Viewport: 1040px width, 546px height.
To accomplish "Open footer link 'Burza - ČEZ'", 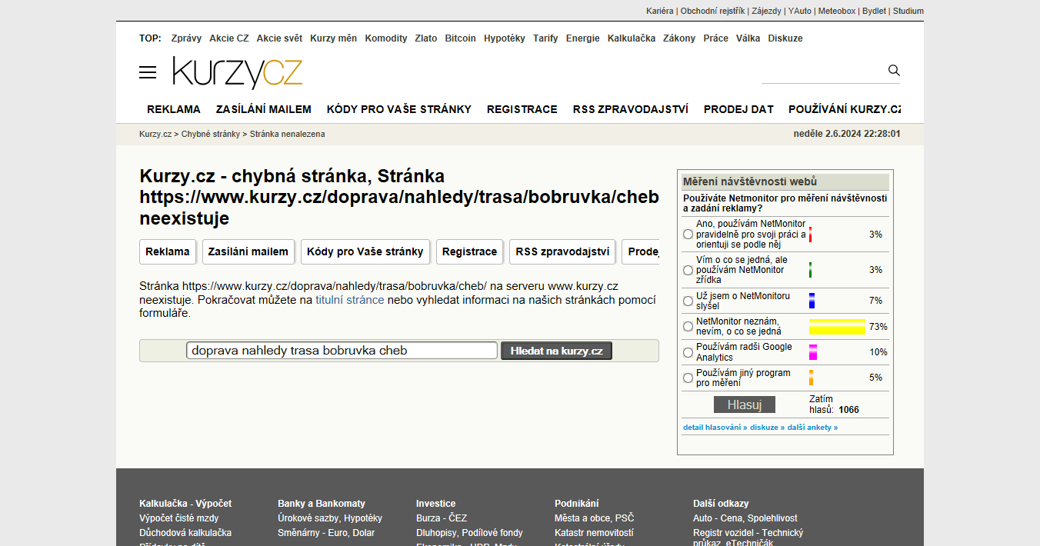I will (x=442, y=518).
